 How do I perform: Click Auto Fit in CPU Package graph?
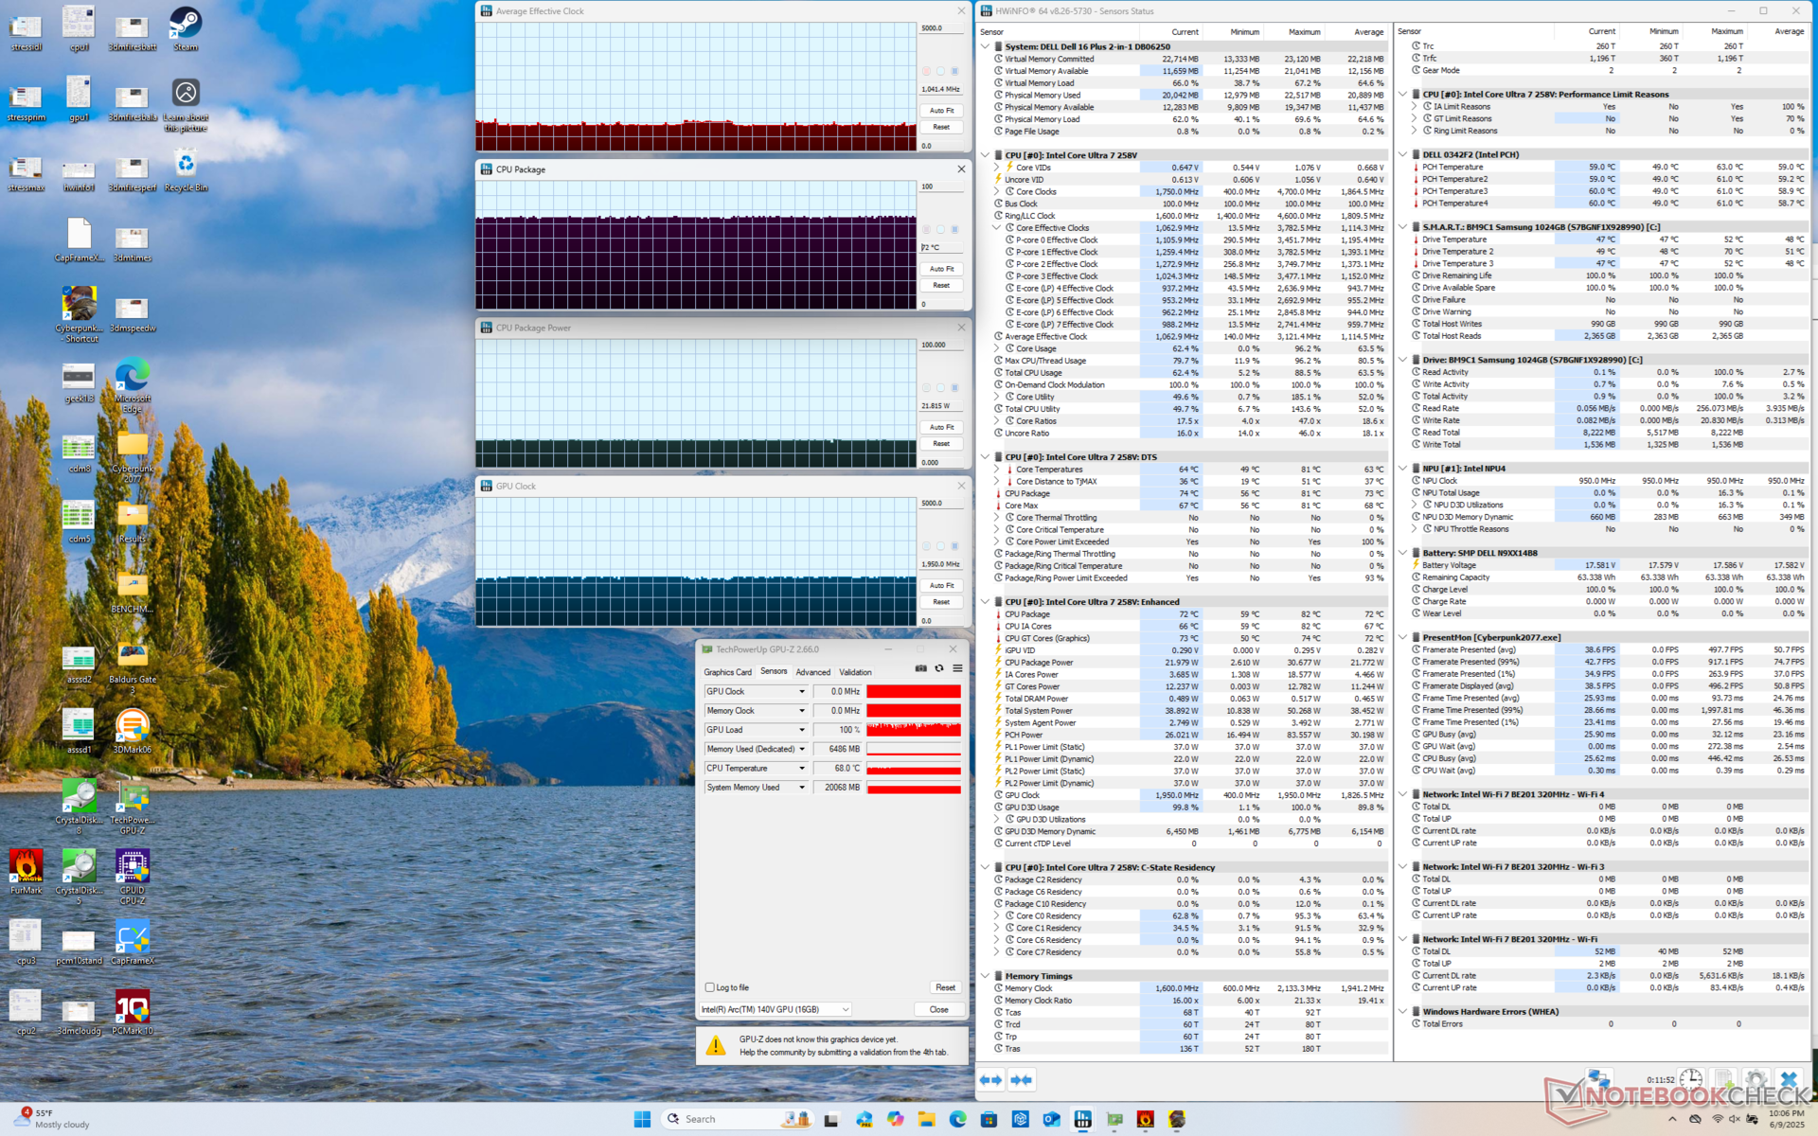[x=941, y=269]
